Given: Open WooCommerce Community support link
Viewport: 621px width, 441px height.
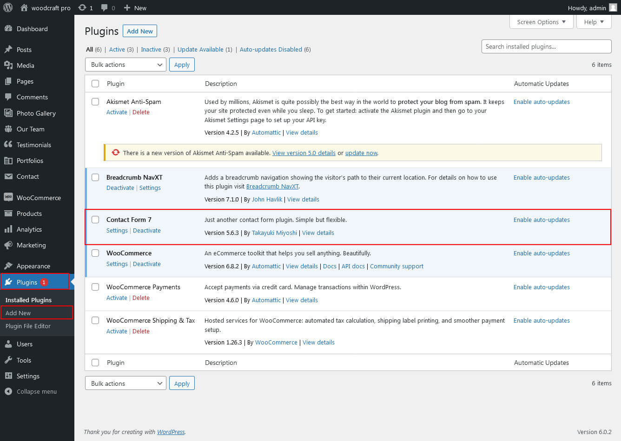Looking at the screenshot, I should point(396,266).
